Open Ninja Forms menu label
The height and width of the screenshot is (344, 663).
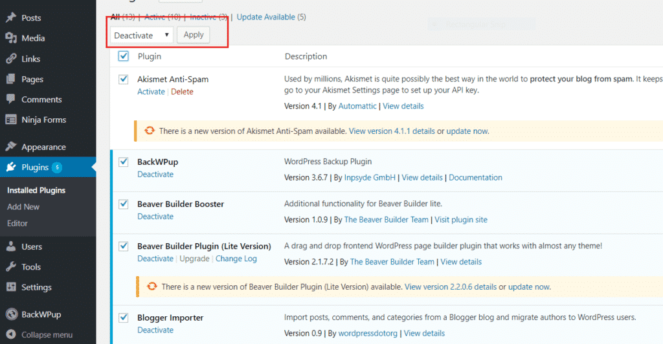[x=43, y=120]
